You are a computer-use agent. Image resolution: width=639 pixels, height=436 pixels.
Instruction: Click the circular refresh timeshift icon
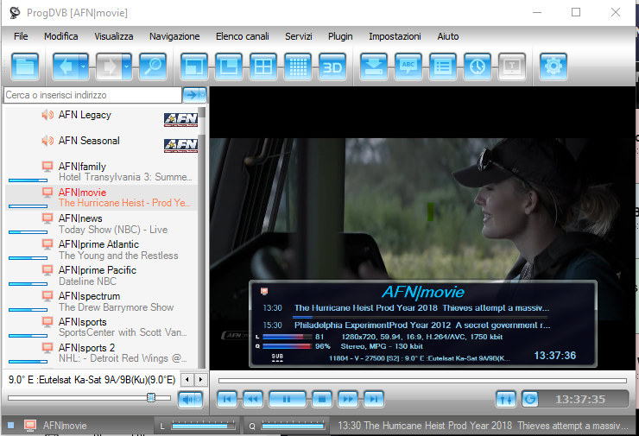[530, 399]
